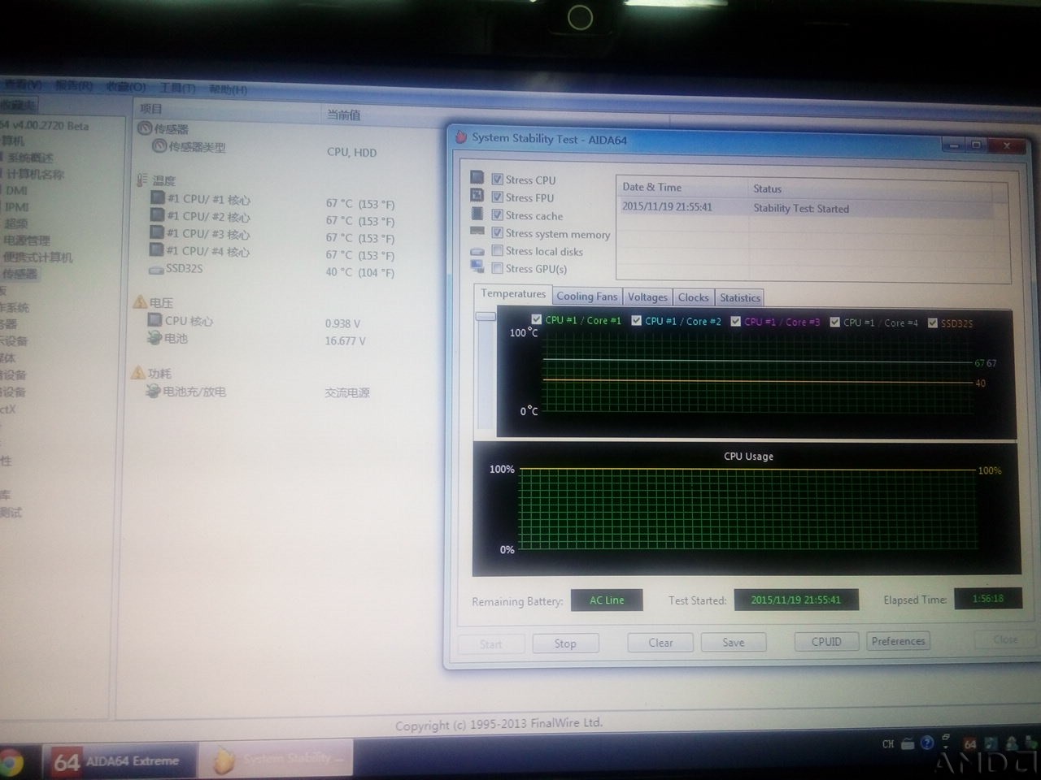Viewport: 1041px width, 780px height.
Task: Click the chip icon next to CPU 核心
Action: (x=155, y=320)
